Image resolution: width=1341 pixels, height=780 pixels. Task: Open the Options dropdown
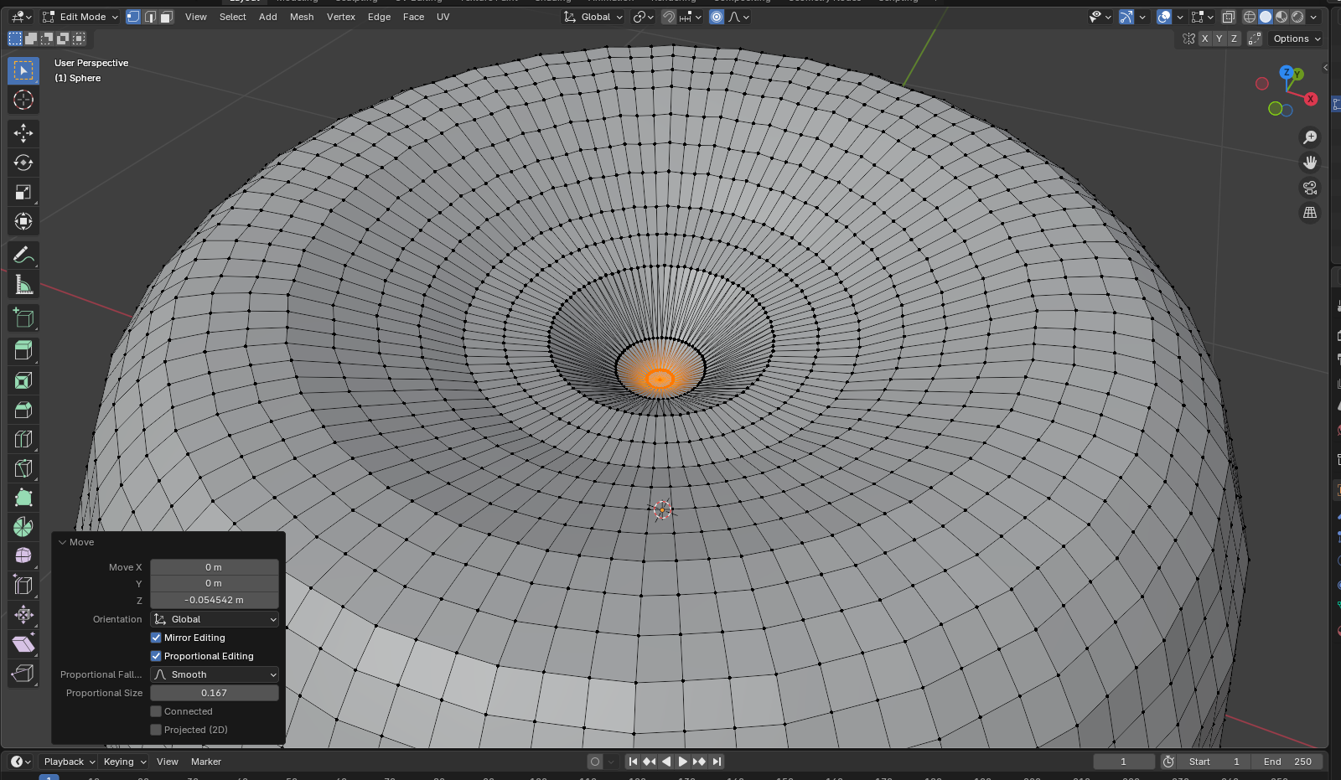coord(1297,39)
